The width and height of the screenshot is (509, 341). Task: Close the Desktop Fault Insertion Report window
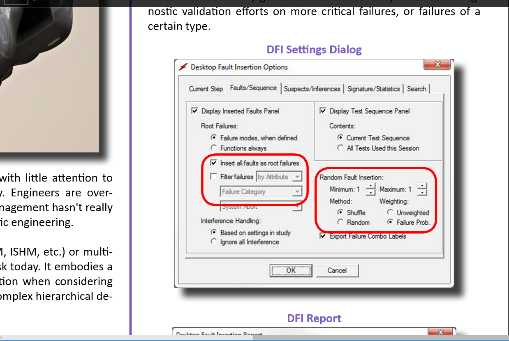coord(441,332)
